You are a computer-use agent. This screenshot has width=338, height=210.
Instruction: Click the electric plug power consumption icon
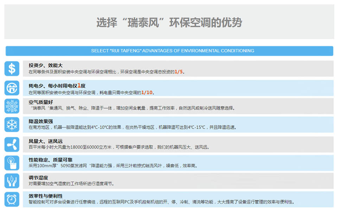click(x=12, y=88)
